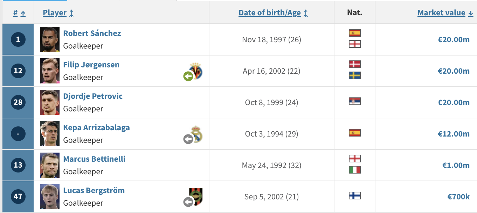
Task: Click the Villarreal club crest icon
Action: pos(196,71)
